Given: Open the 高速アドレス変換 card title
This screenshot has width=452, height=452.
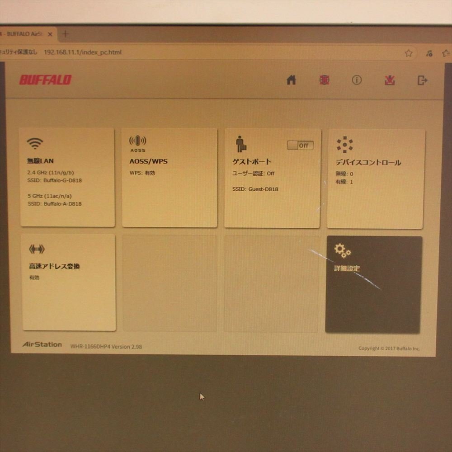Looking at the screenshot, I should [x=54, y=266].
